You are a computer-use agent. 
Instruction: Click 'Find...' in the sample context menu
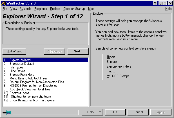111,71
